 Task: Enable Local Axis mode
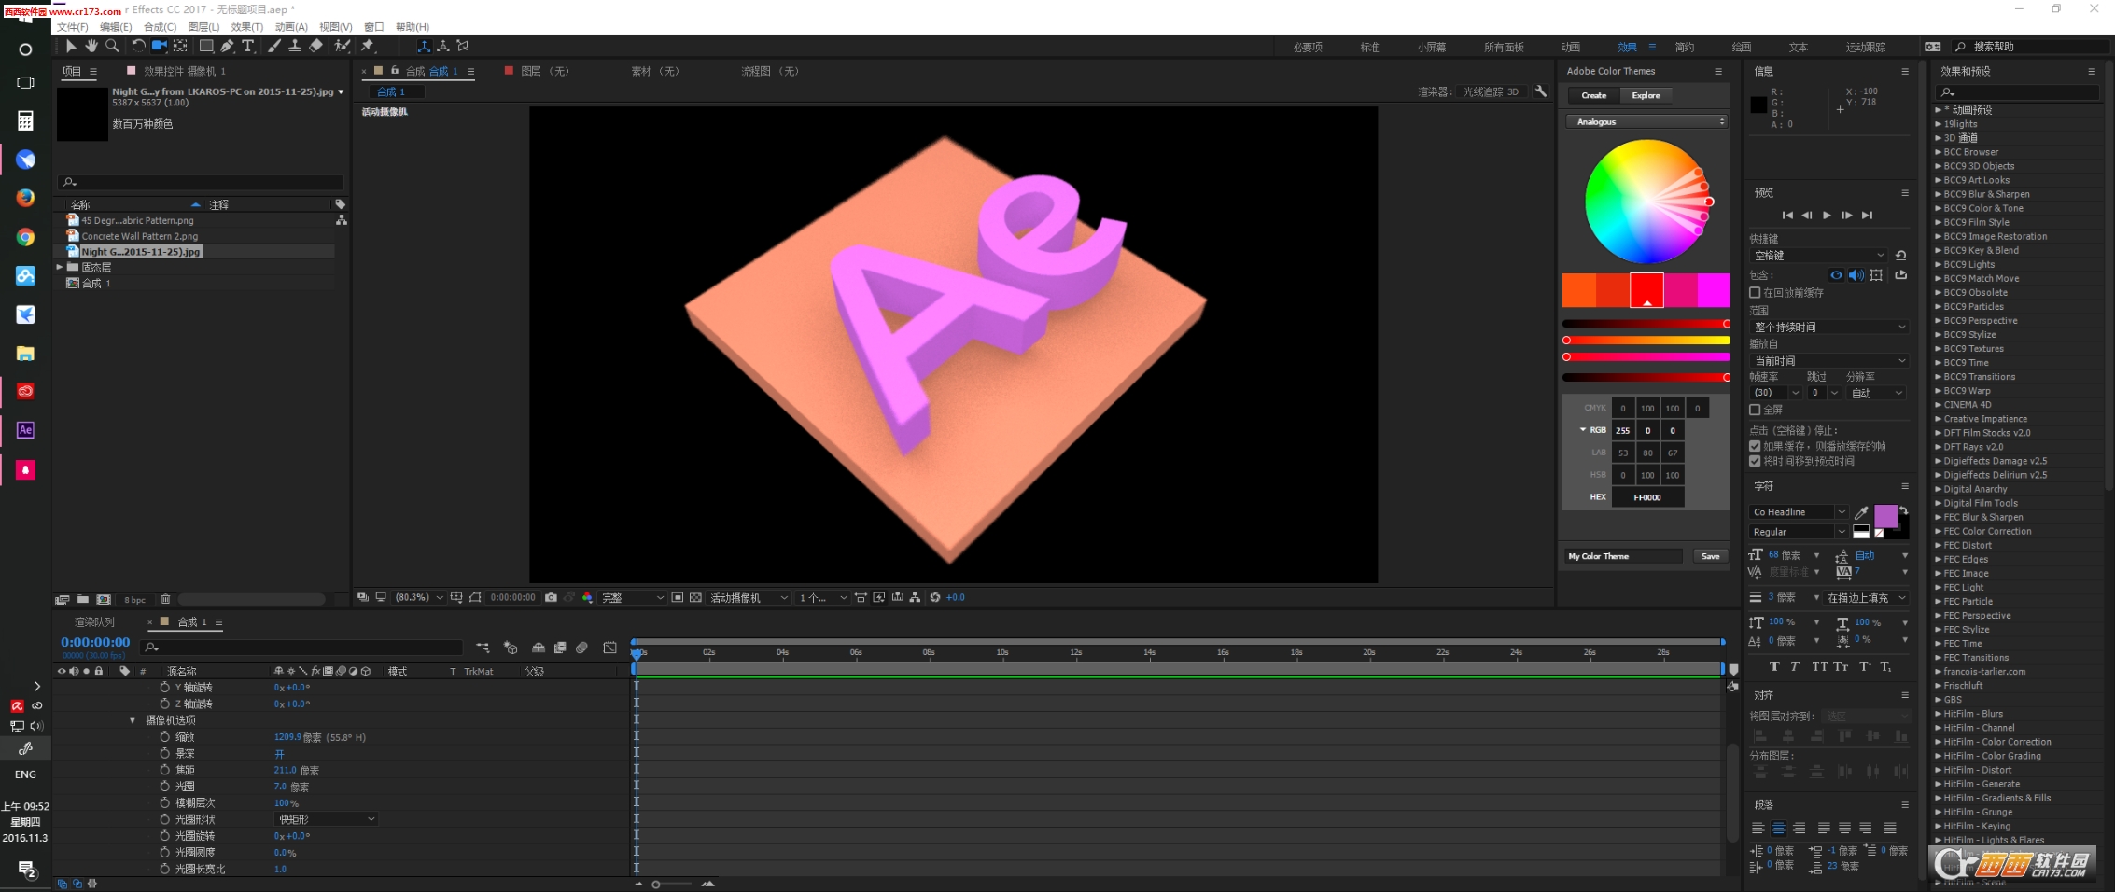pyautogui.click(x=424, y=46)
